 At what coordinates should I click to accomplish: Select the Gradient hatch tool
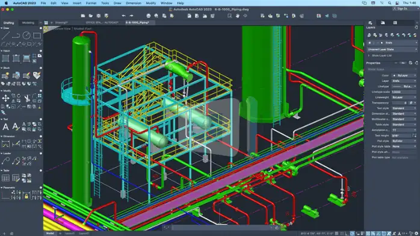tap(26, 58)
